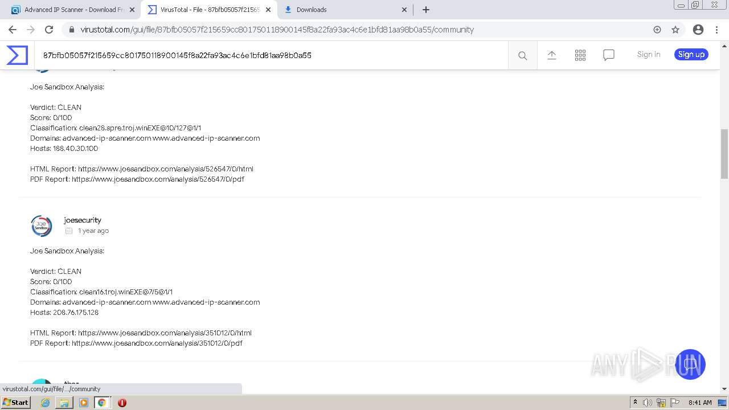Switch to Downloads tab
The width and height of the screenshot is (729, 410).
pyautogui.click(x=345, y=10)
